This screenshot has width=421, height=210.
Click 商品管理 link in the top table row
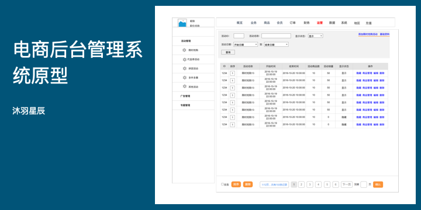pos(367,73)
